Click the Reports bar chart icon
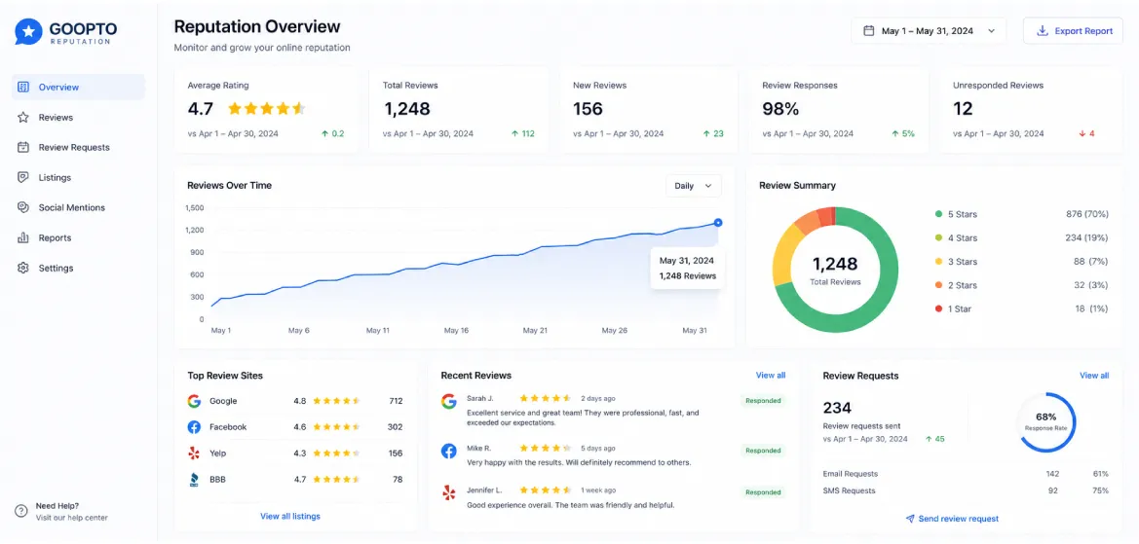1139x544 pixels. 23,237
